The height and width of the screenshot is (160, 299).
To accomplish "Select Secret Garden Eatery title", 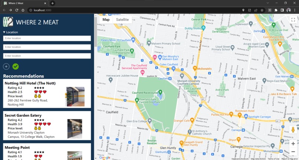I will (x=23, y=116).
